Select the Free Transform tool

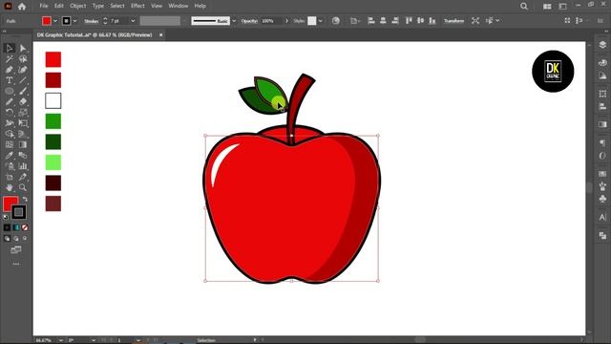23,123
